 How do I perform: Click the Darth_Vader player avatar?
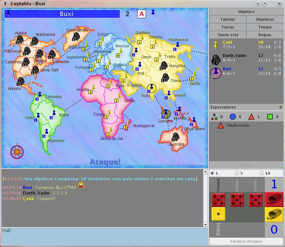216,60
